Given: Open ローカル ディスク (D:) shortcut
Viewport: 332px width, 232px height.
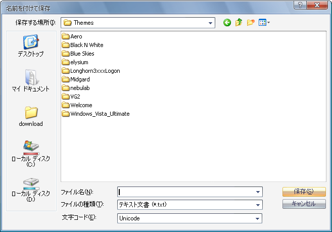Looking at the screenshot, I should 31,190.
